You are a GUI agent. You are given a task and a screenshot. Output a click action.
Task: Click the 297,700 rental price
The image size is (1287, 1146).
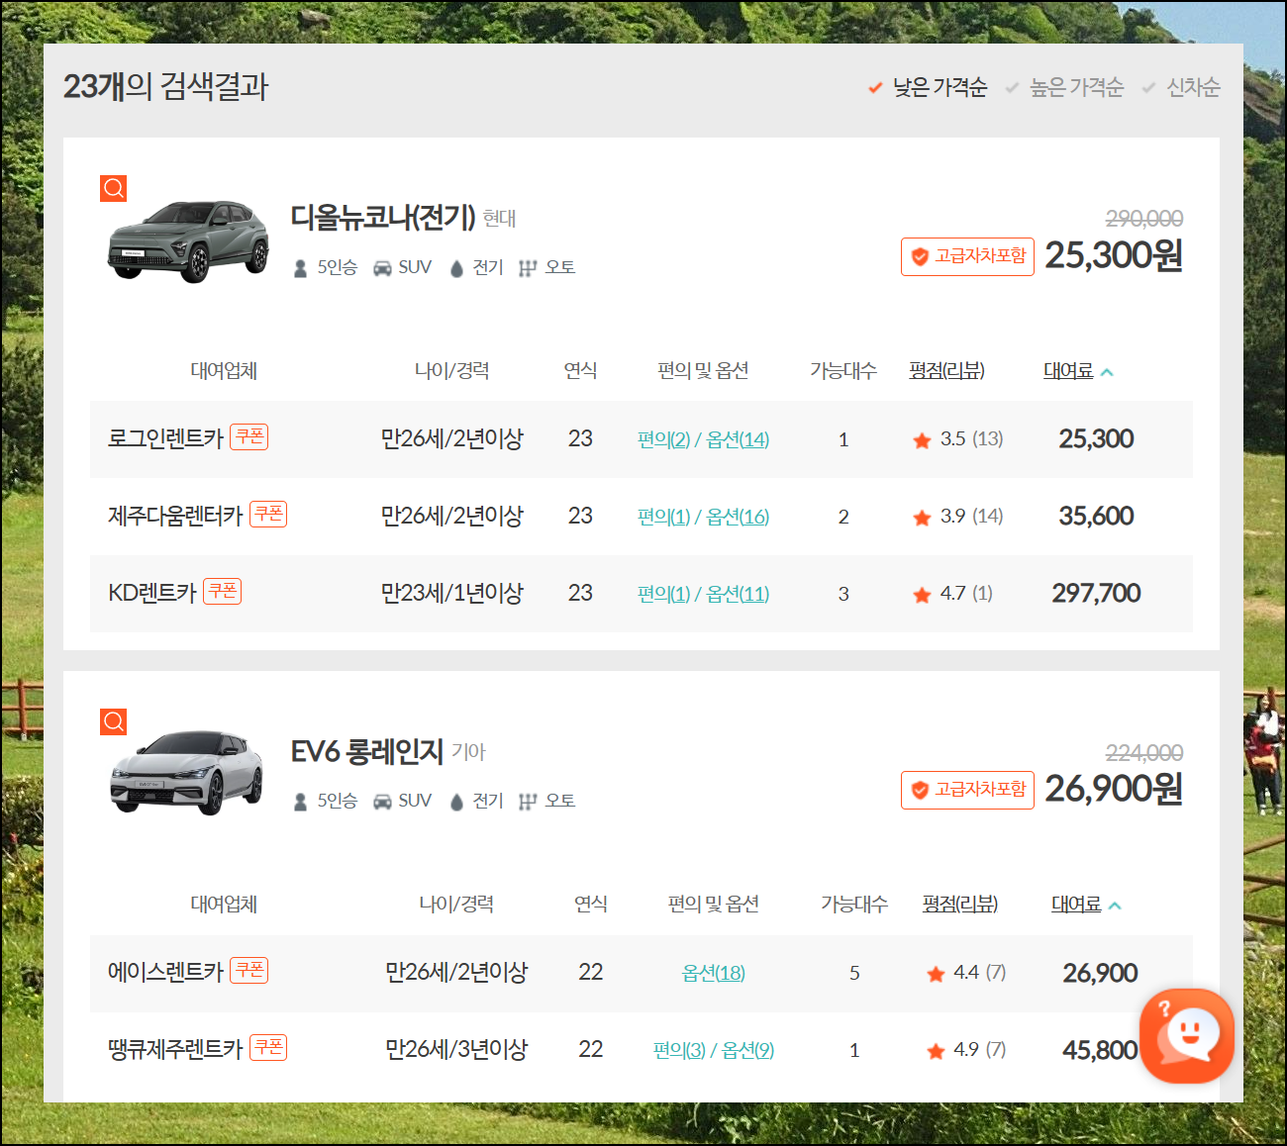[1096, 593]
